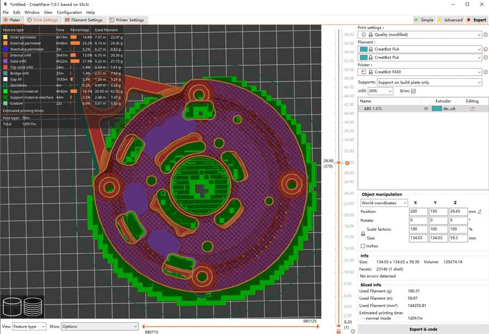Viewport: 489px width, 334px height.
Task: Click the Scale factors X field
Action: point(418,229)
